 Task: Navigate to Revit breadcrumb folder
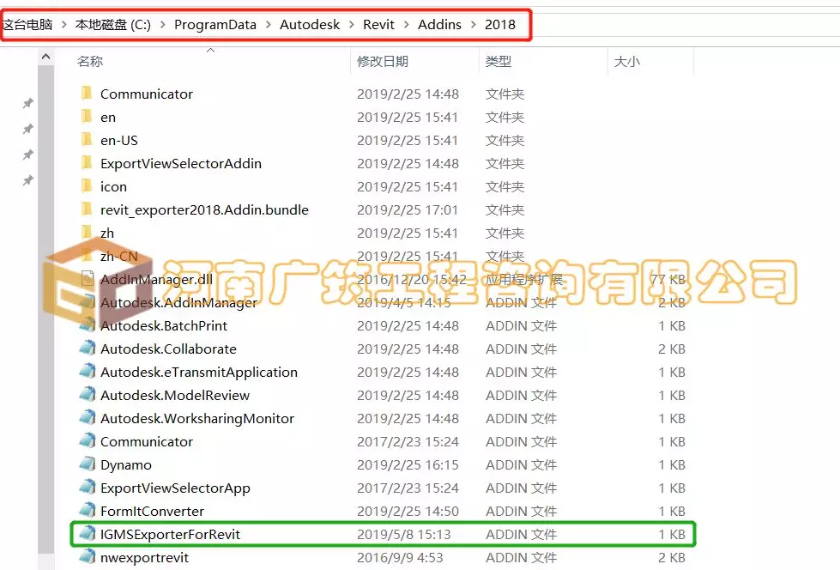pos(378,25)
